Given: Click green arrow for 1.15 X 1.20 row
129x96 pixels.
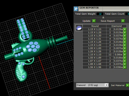Looking at the screenshot, I should [x=125, y=45].
